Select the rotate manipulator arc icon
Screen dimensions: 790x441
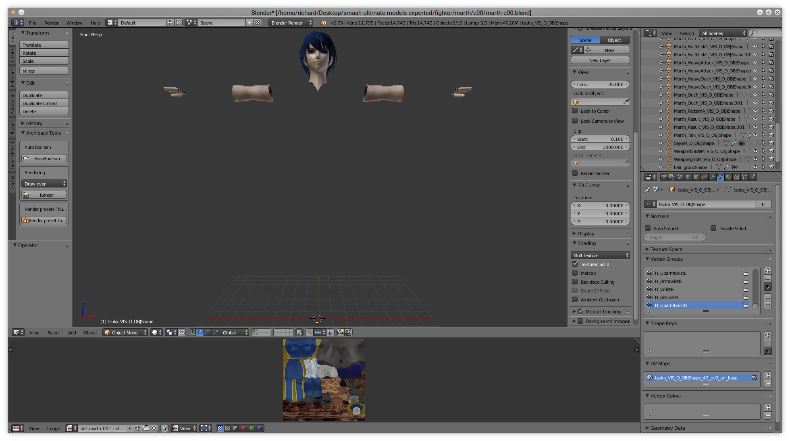[208, 332]
